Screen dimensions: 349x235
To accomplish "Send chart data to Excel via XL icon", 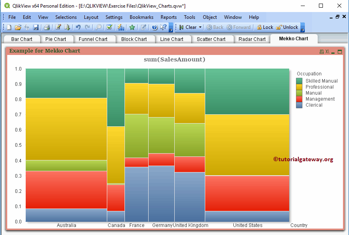I will click(327, 52).
